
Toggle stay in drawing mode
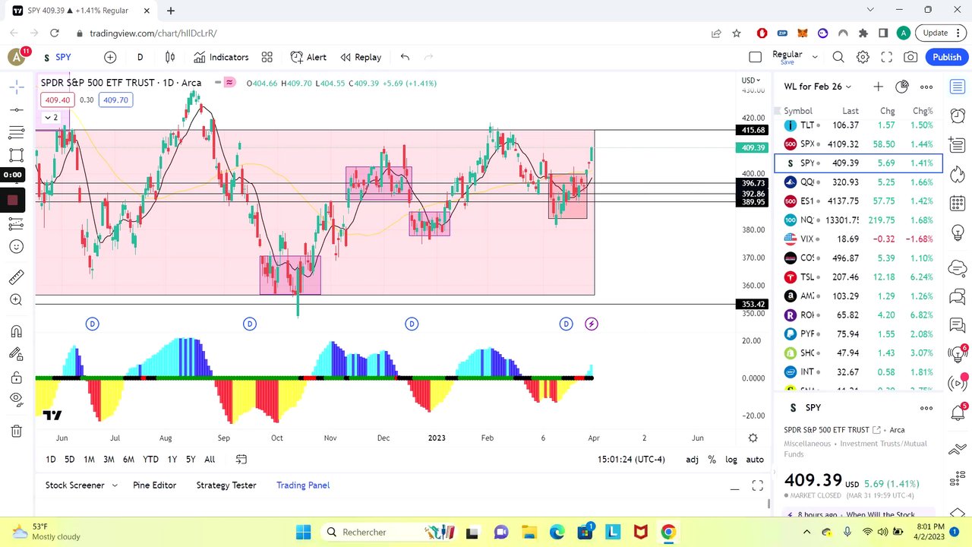pyautogui.click(x=17, y=354)
